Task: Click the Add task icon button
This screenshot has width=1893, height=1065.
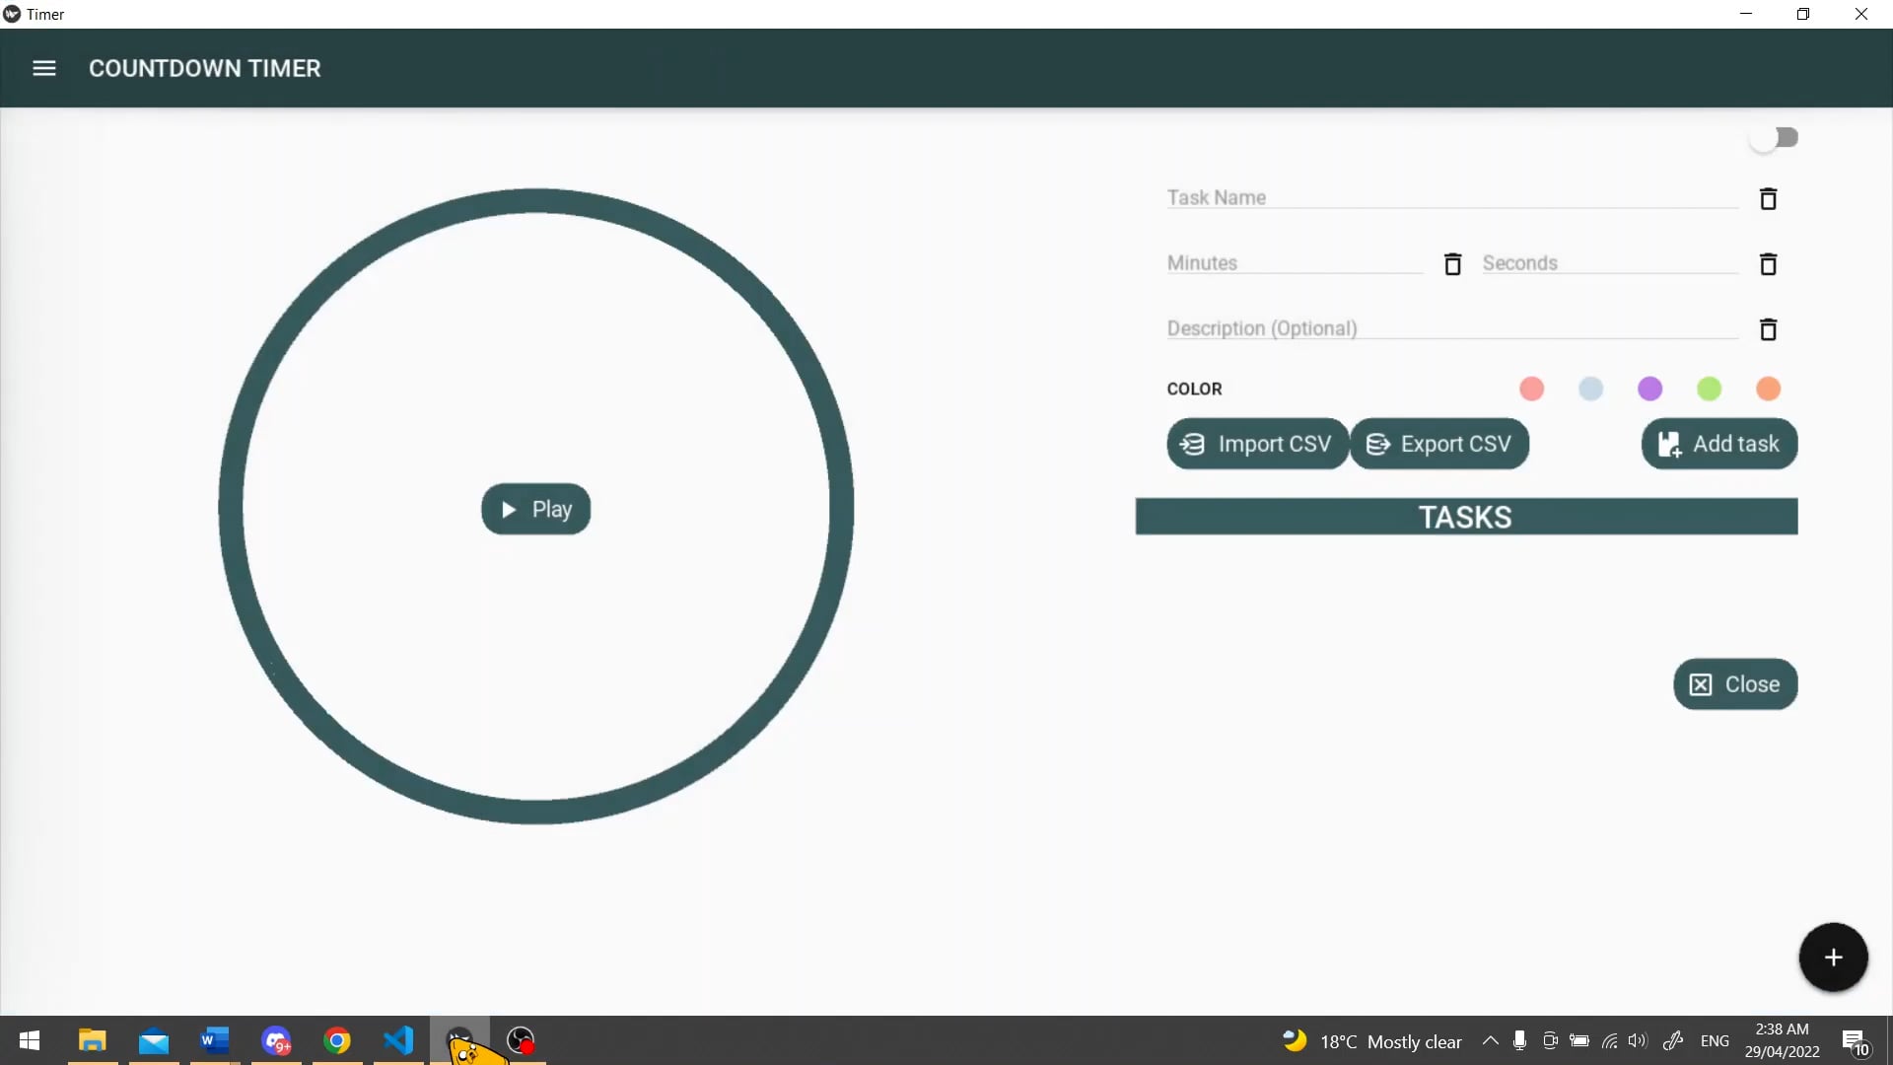Action: point(1720,444)
